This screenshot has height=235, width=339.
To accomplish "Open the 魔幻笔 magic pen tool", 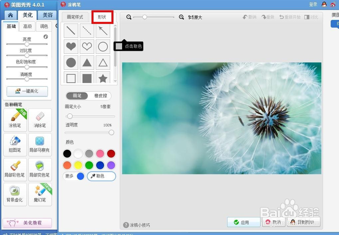I will [40, 194].
